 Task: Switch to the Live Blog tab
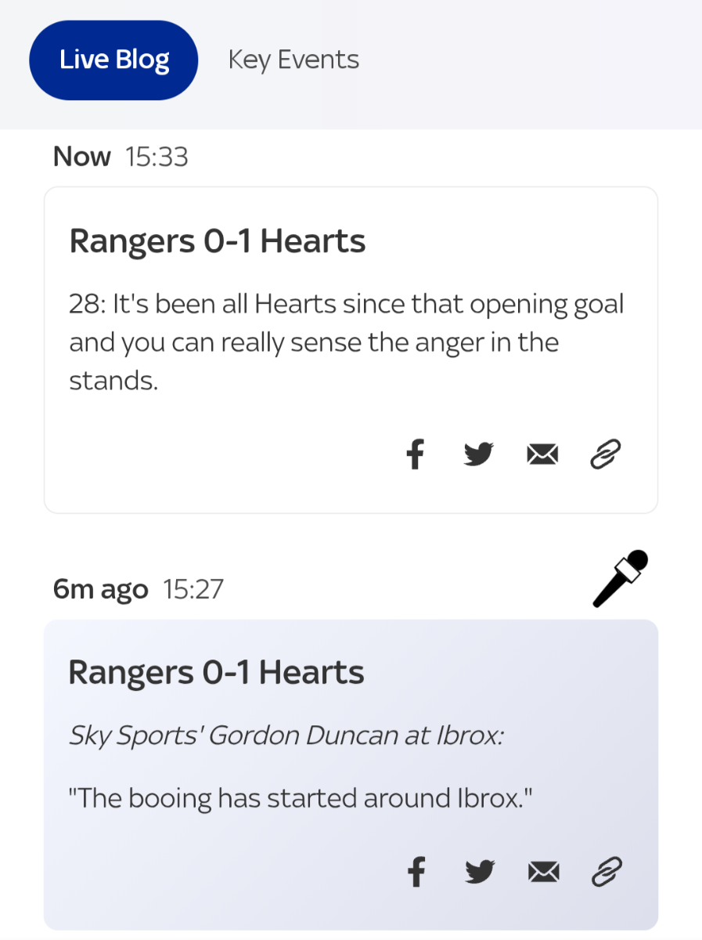(x=113, y=60)
